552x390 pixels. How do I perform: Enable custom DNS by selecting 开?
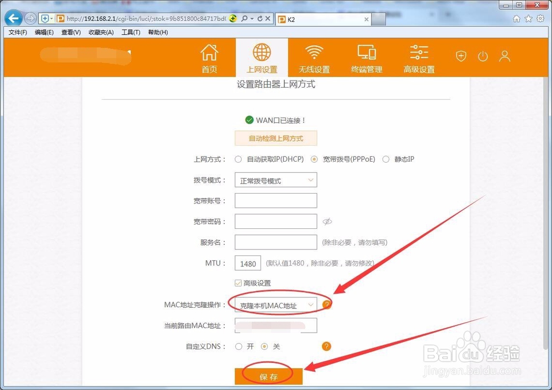point(238,346)
